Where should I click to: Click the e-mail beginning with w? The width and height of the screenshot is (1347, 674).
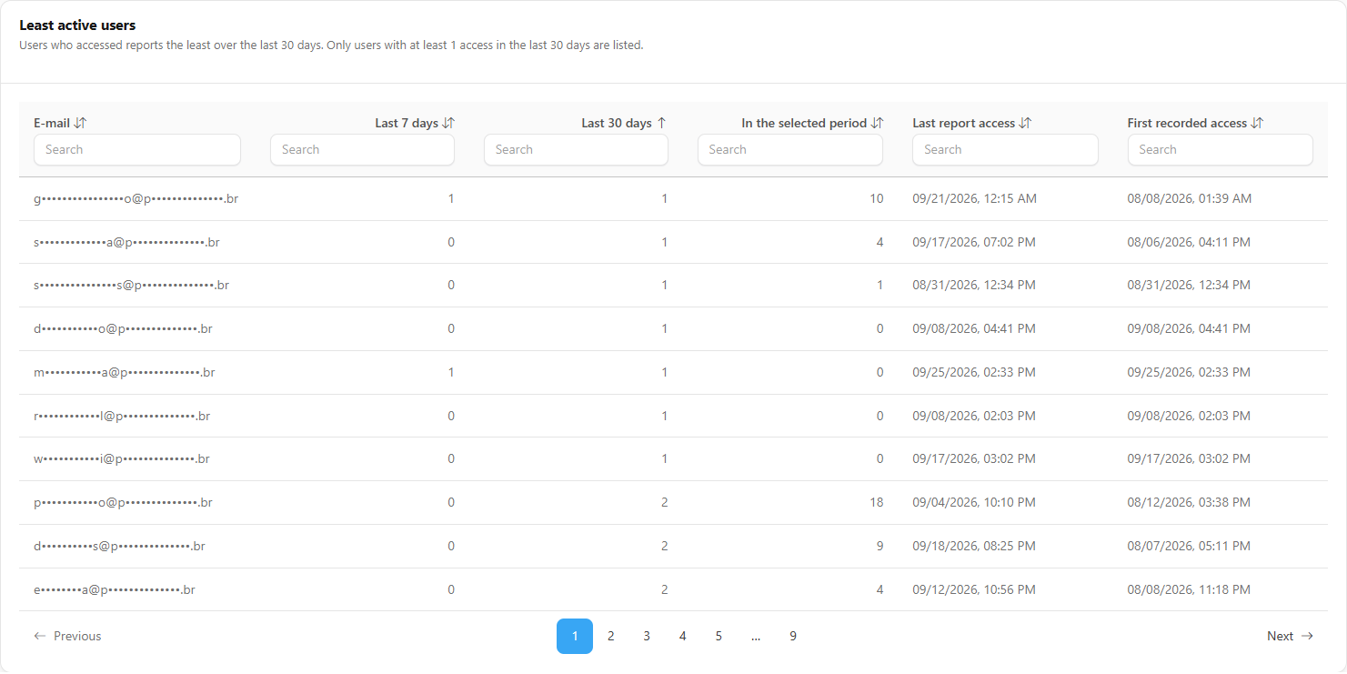click(x=122, y=458)
